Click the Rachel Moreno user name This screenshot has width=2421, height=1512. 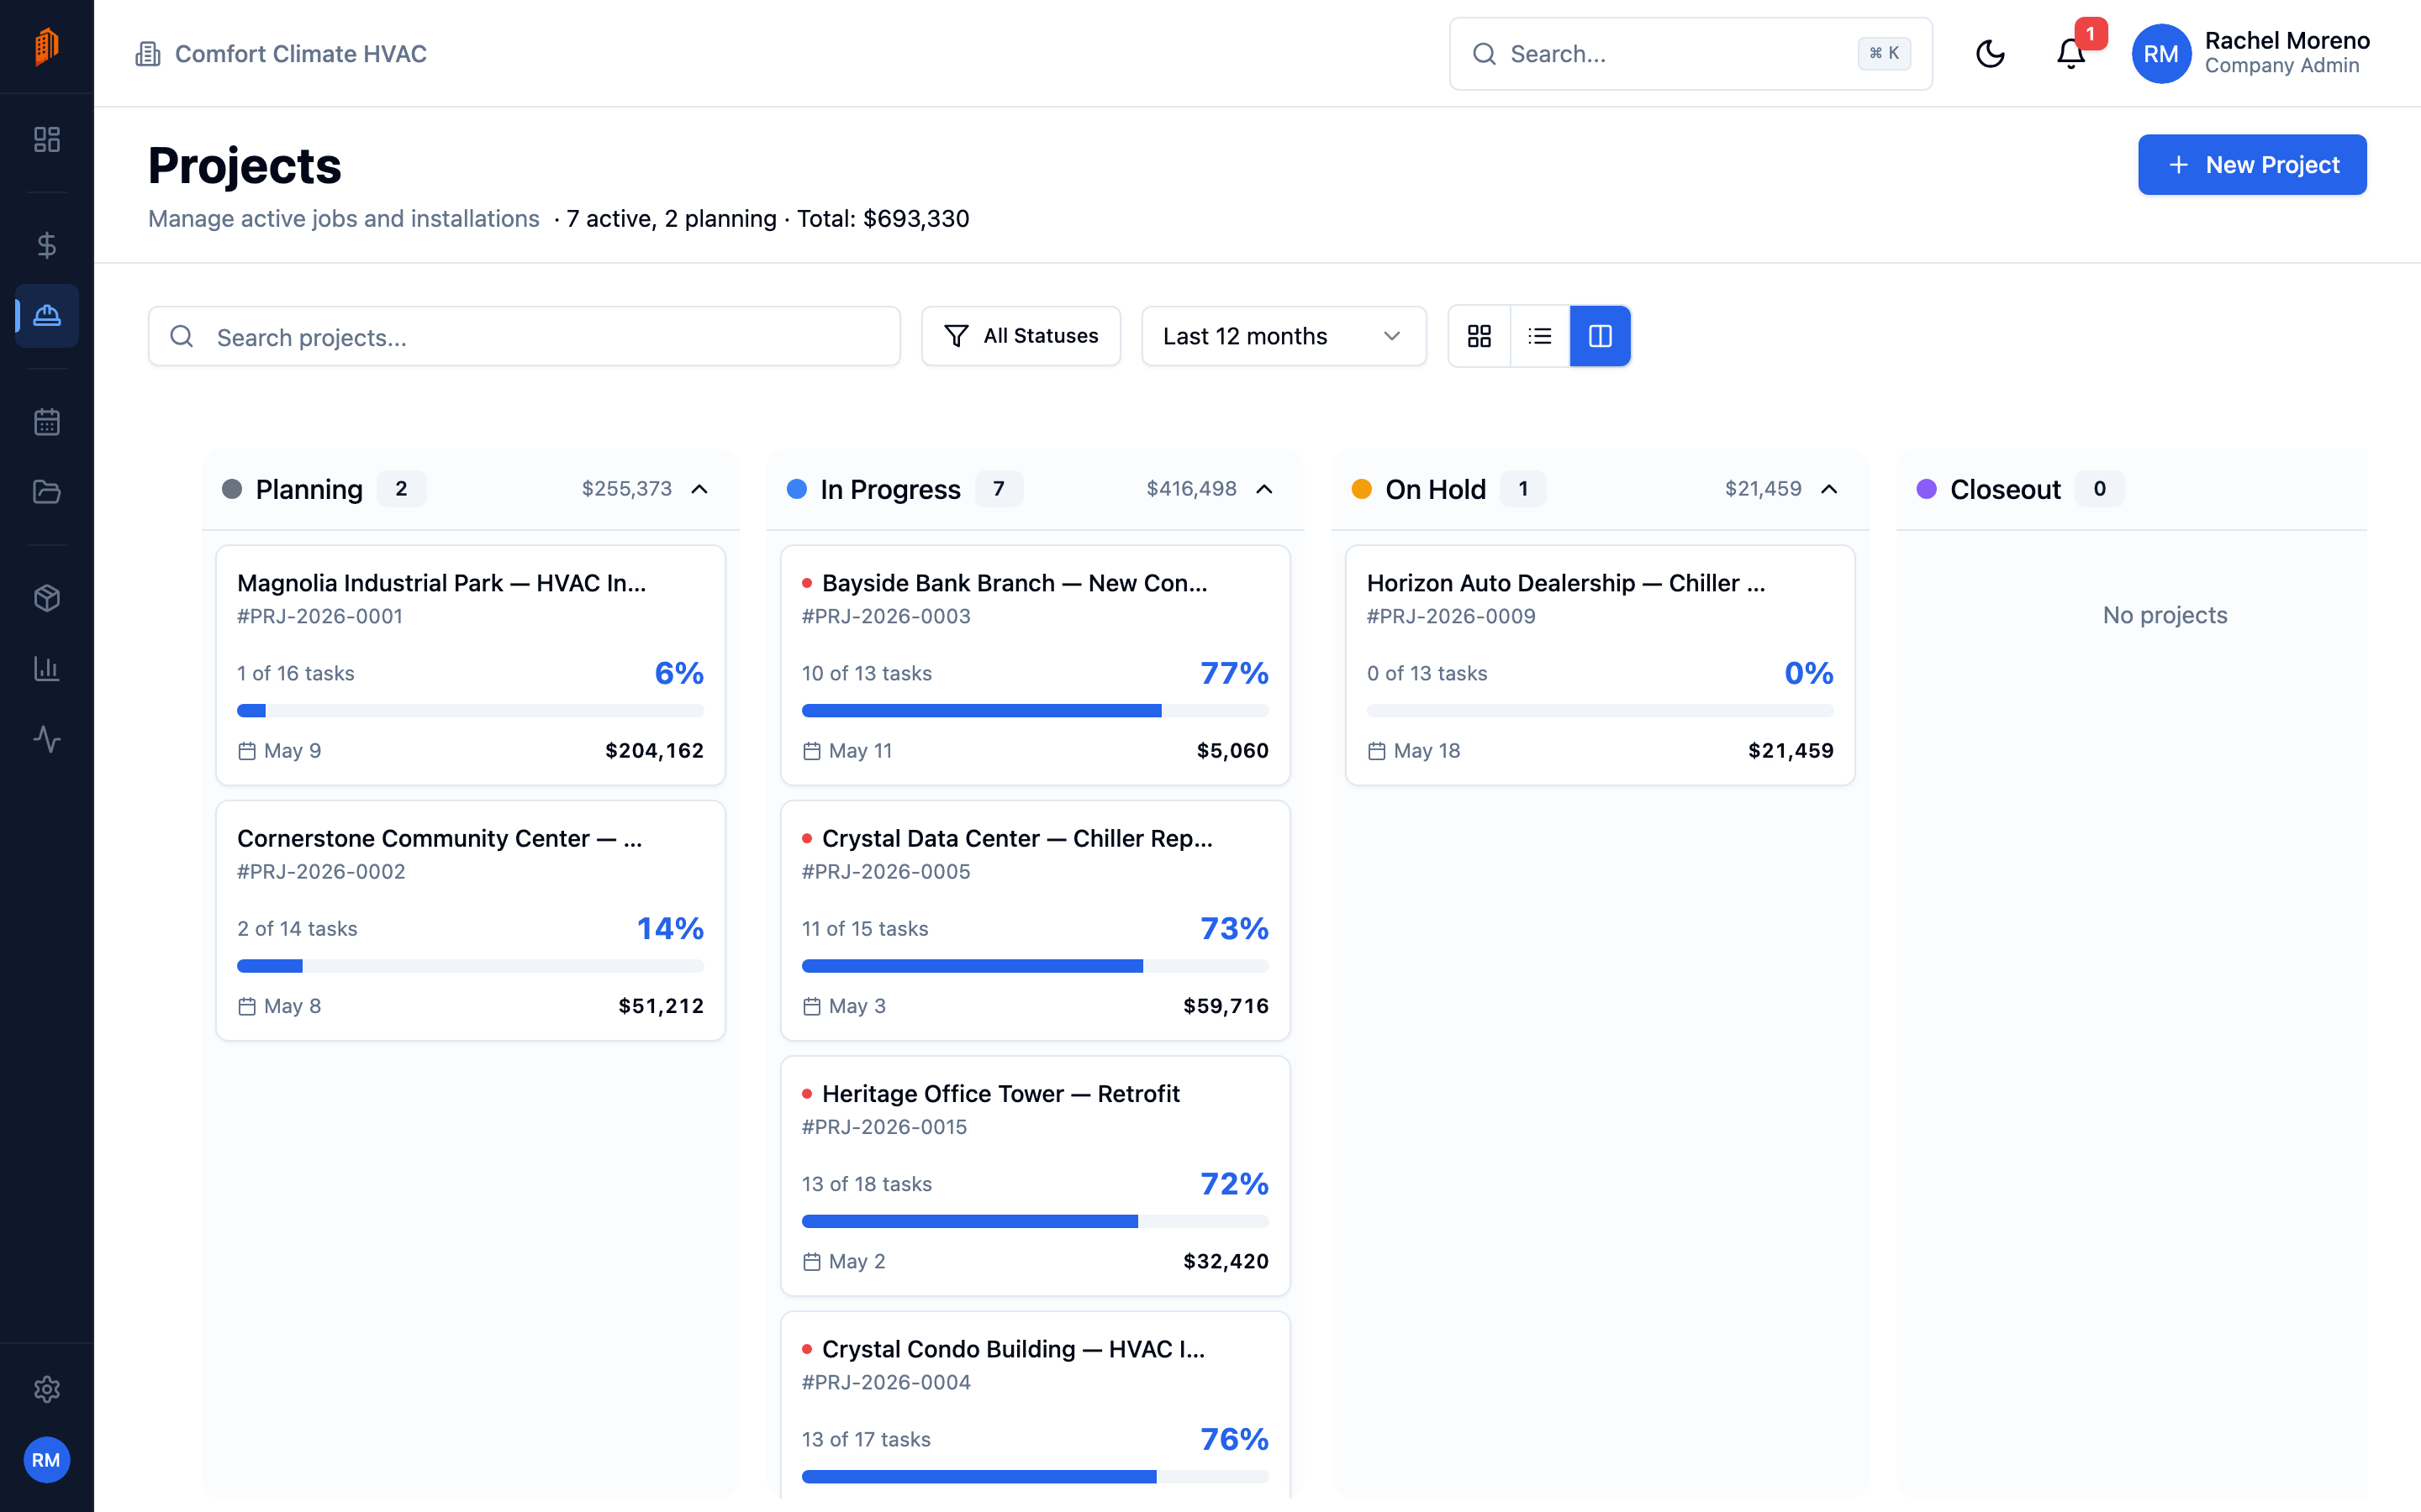(2287, 41)
